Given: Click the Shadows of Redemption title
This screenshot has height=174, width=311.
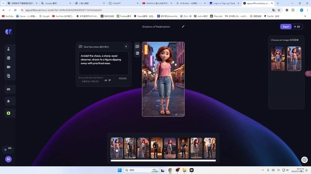Looking at the screenshot, I should [x=156, y=27].
